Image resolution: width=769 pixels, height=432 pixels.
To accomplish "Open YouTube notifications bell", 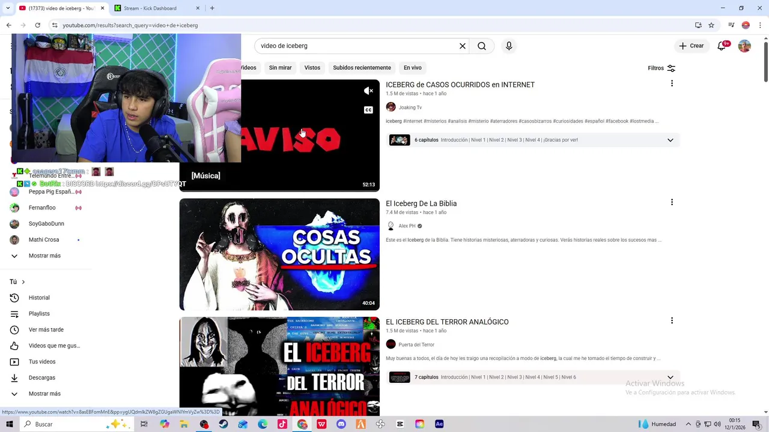I will pos(723,46).
